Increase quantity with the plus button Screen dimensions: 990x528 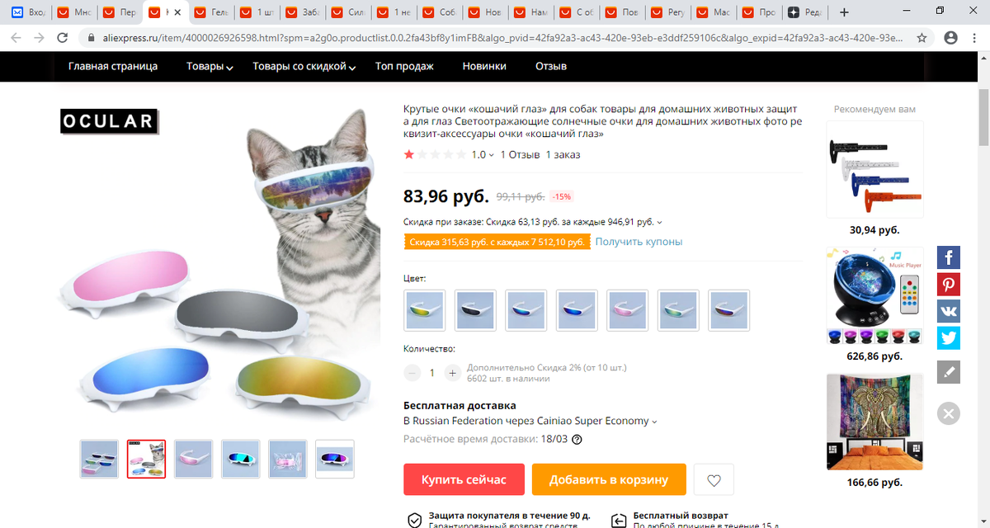click(x=452, y=373)
